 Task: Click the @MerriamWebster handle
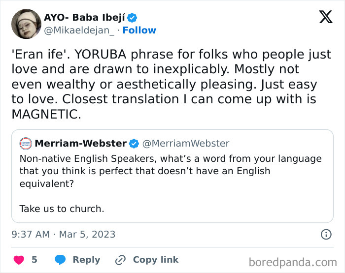[x=186, y=144]
